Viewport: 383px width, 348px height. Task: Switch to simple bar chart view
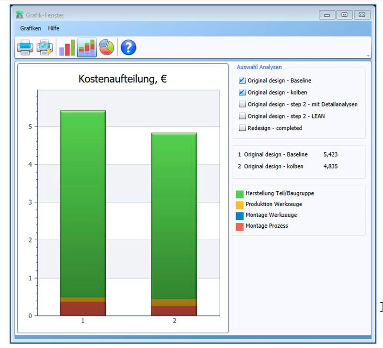67,47
